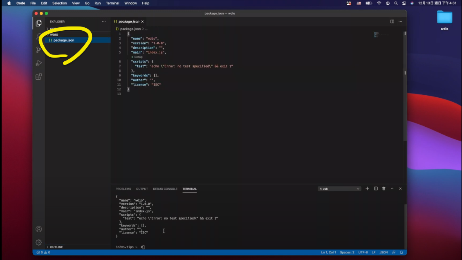Create a new terminal with plus icon
This screenshot has width=462, height=260.
pyautogui.click(x=367, y=188)
